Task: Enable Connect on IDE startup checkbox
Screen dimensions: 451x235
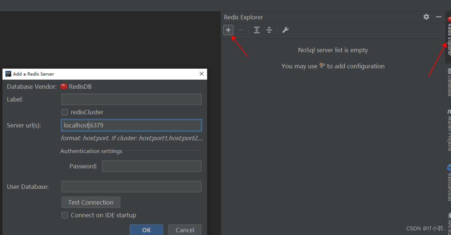Action: point(65,215)
